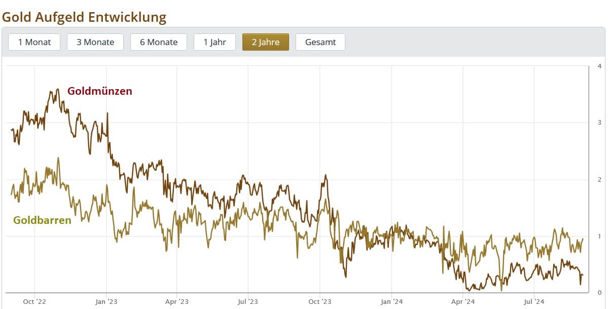Pick the Jul '23 date marker
This screenshot has height=309, width=608.
(248, 301)
